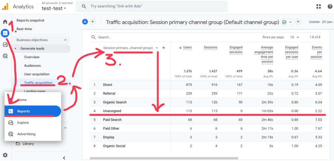Open Session primary channel group dimension dropdown
This screenshot has height=161, width=334.
pos(157,48)
